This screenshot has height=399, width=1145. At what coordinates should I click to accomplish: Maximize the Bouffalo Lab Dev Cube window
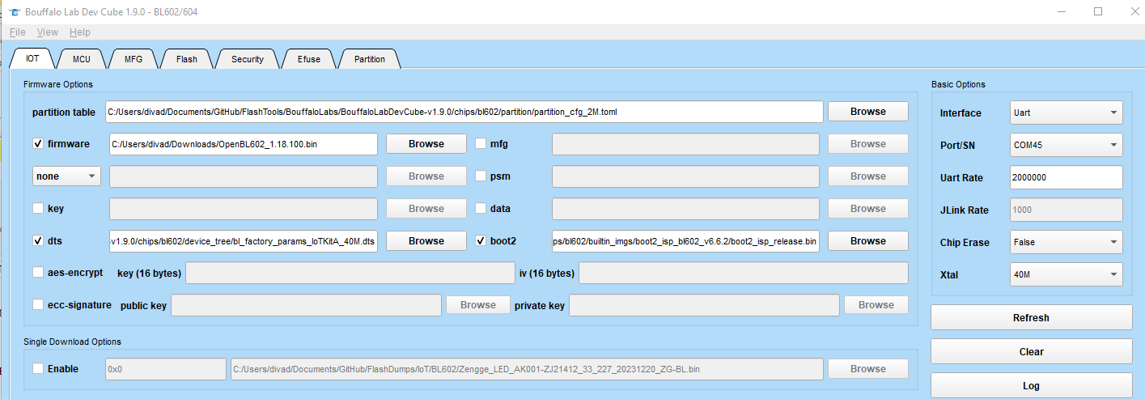1098,11
